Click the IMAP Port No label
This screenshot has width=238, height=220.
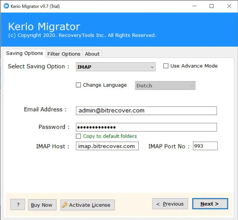coord(169,146)
